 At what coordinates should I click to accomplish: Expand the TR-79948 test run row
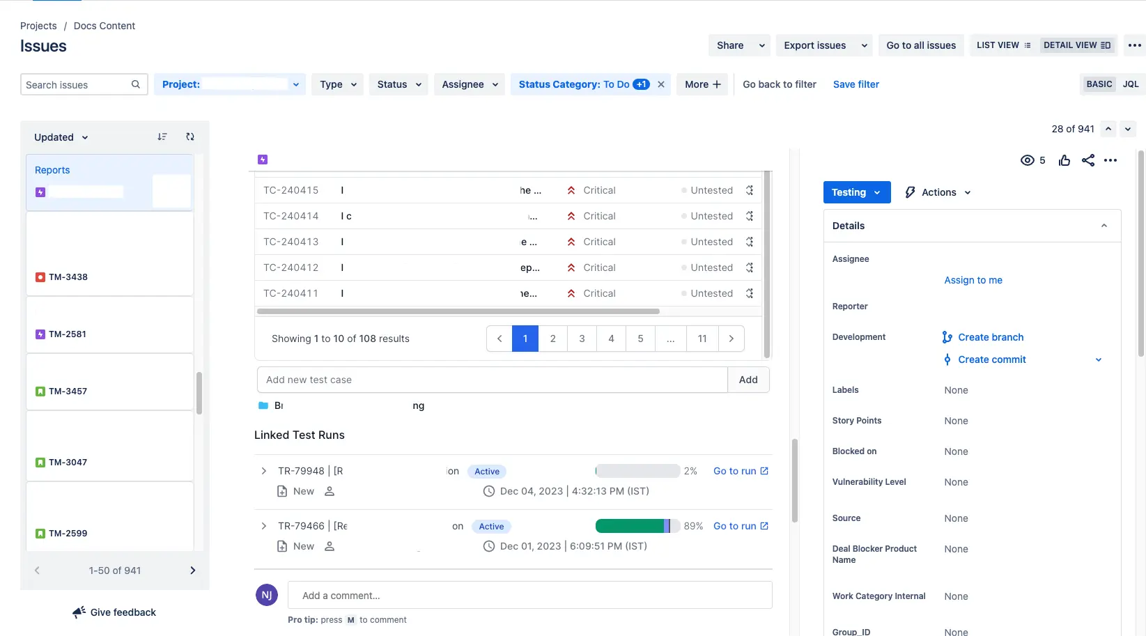pos(264,471)
